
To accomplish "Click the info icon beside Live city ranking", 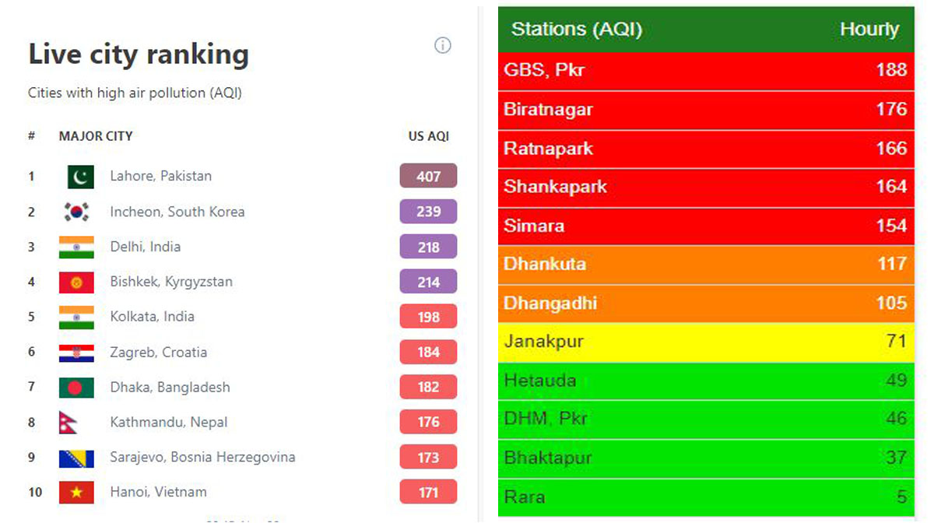I will (x=442, y=45).
